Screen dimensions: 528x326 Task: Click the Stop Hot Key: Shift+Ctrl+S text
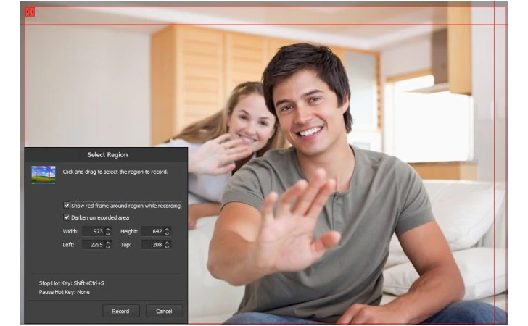(71, 283)
